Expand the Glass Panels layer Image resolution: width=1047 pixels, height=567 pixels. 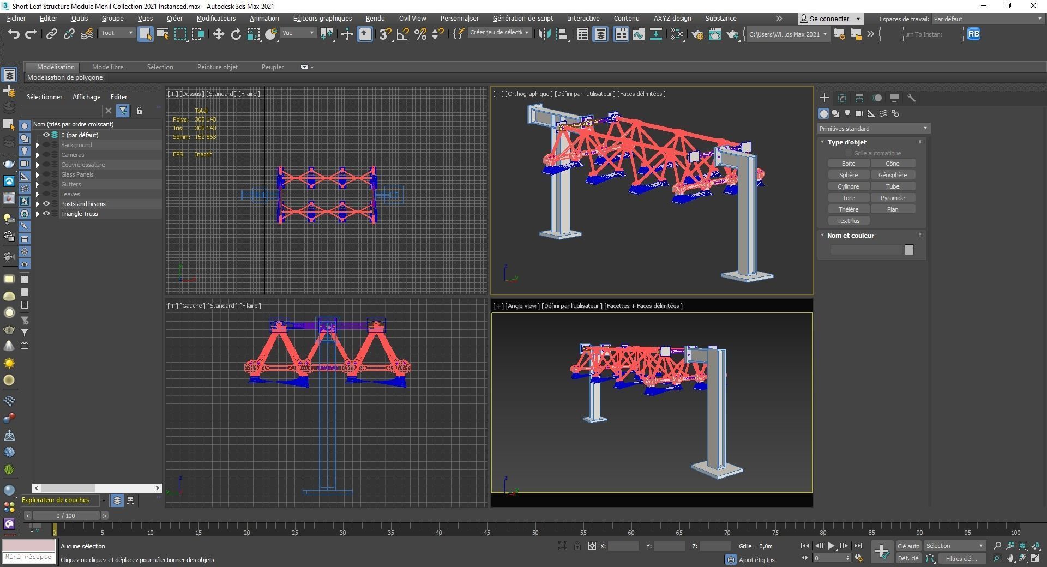37,174
